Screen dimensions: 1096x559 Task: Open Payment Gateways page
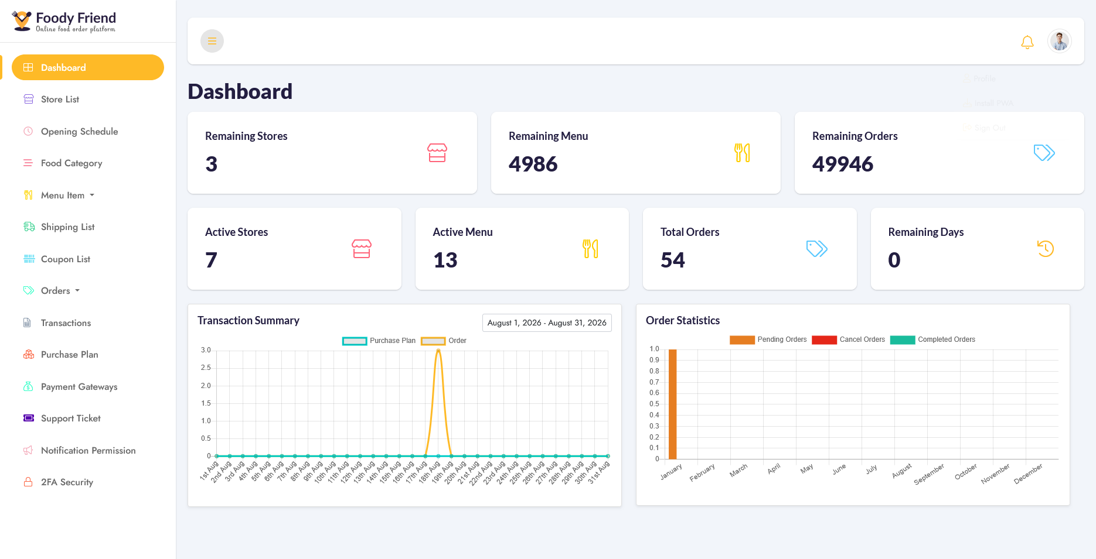click(x=88, y=386)
